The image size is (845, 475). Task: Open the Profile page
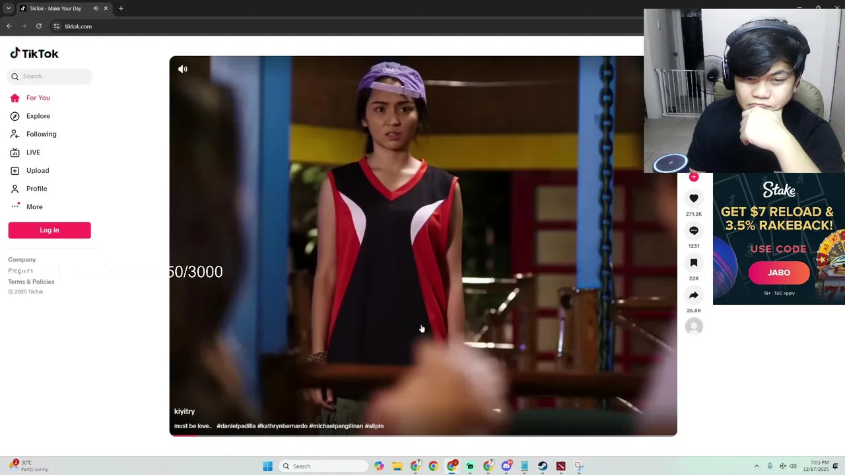[x=28, y=189]
